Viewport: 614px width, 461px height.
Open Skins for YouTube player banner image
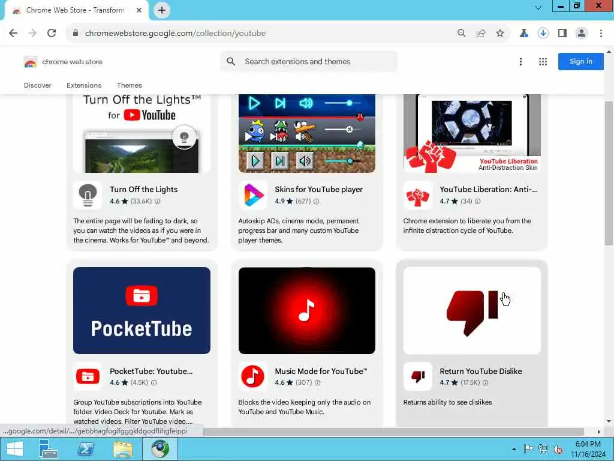tap(306, 133)
